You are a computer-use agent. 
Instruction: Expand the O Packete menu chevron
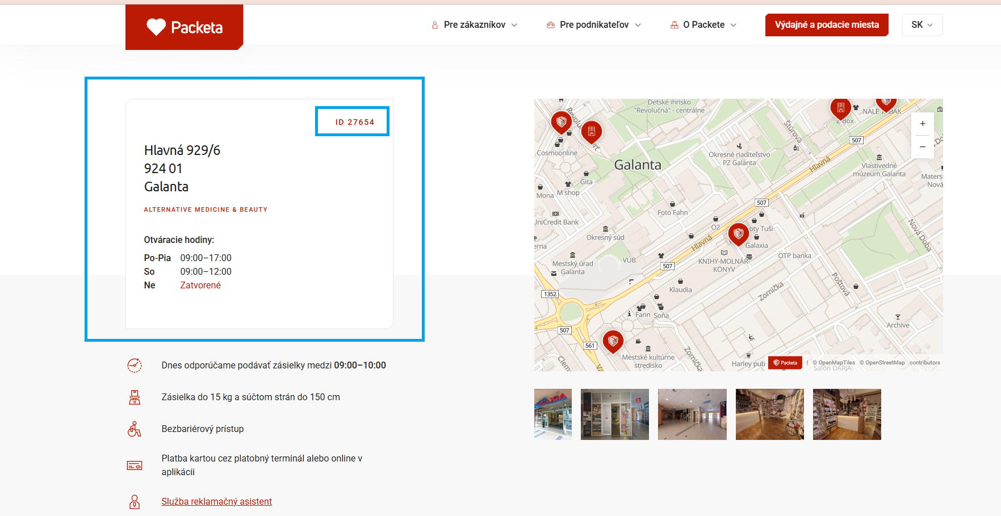[x=733, y=25]
